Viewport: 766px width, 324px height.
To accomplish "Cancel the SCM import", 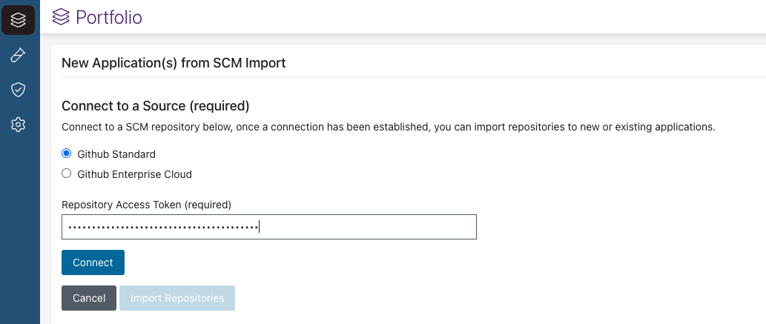I will (89, 298).
